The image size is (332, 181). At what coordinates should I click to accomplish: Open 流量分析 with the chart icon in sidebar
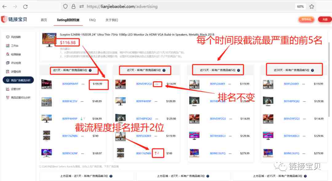coord(13,89)
